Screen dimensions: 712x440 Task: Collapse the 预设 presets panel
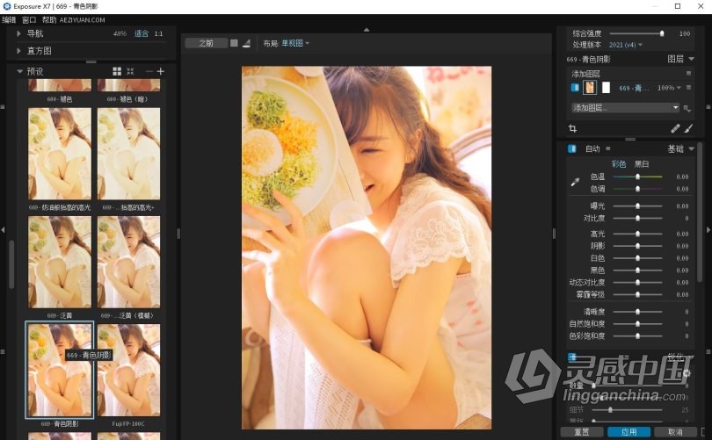pyautogui.click(x=19, y=71)
